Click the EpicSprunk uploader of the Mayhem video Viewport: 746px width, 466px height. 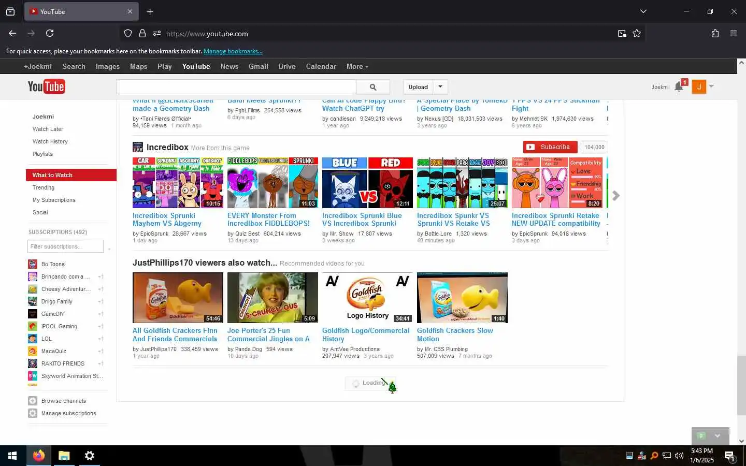[154, 234]
